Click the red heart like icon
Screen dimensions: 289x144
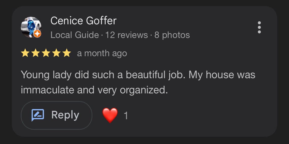click(x=110, y=115)
